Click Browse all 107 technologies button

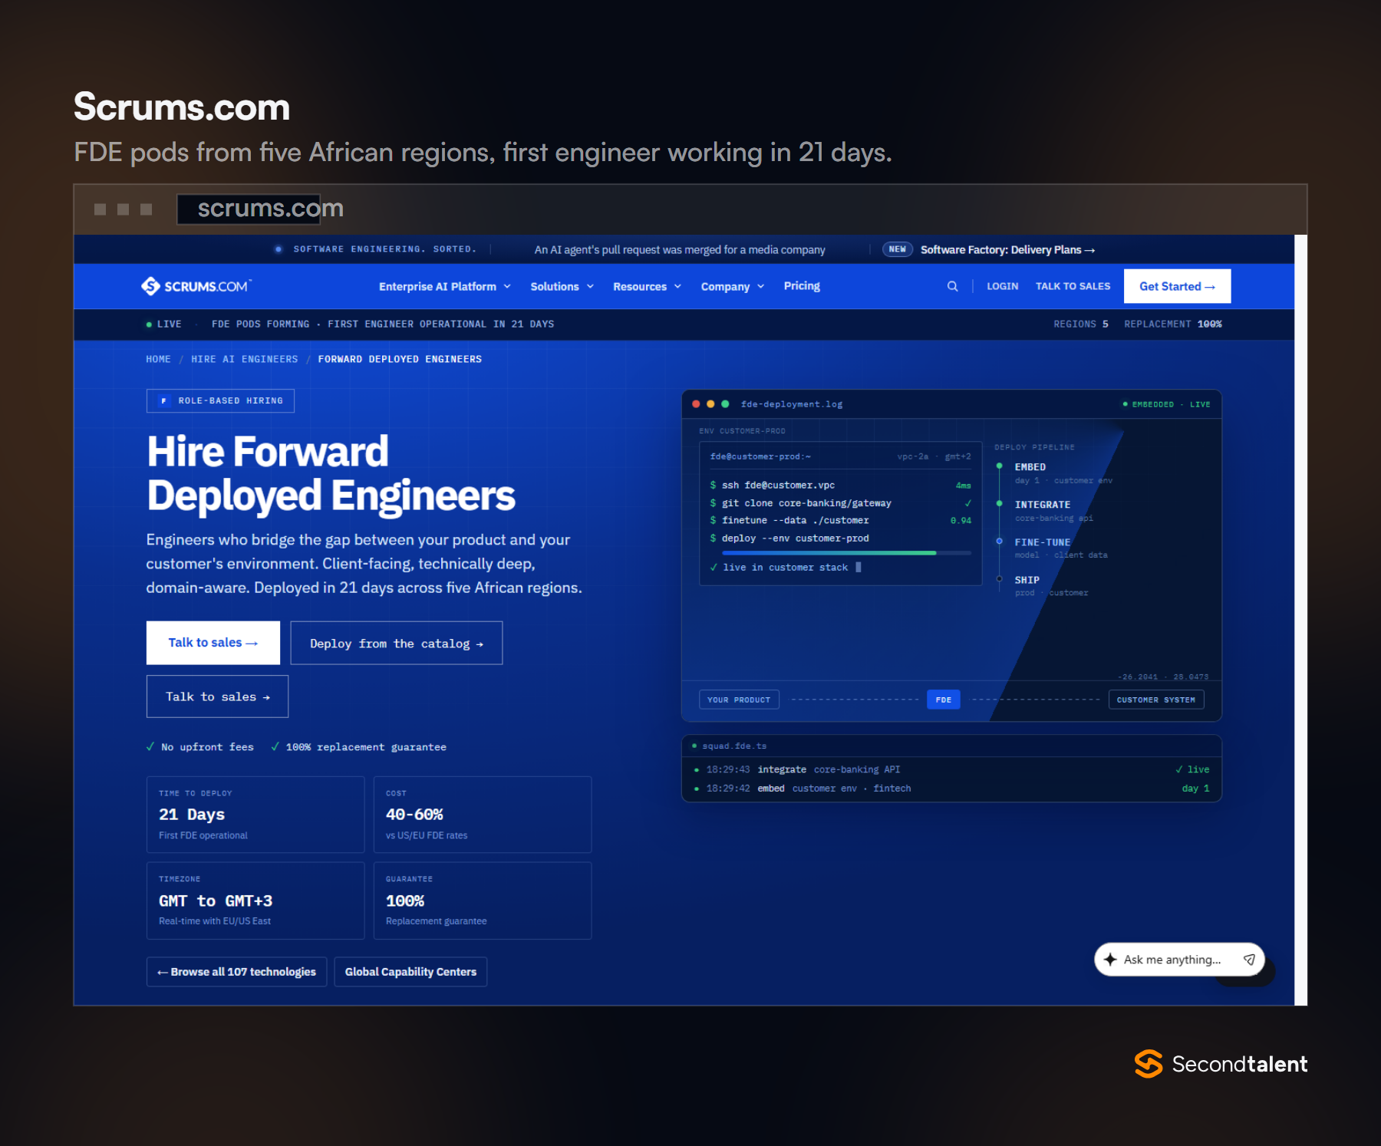coord(236,972)
